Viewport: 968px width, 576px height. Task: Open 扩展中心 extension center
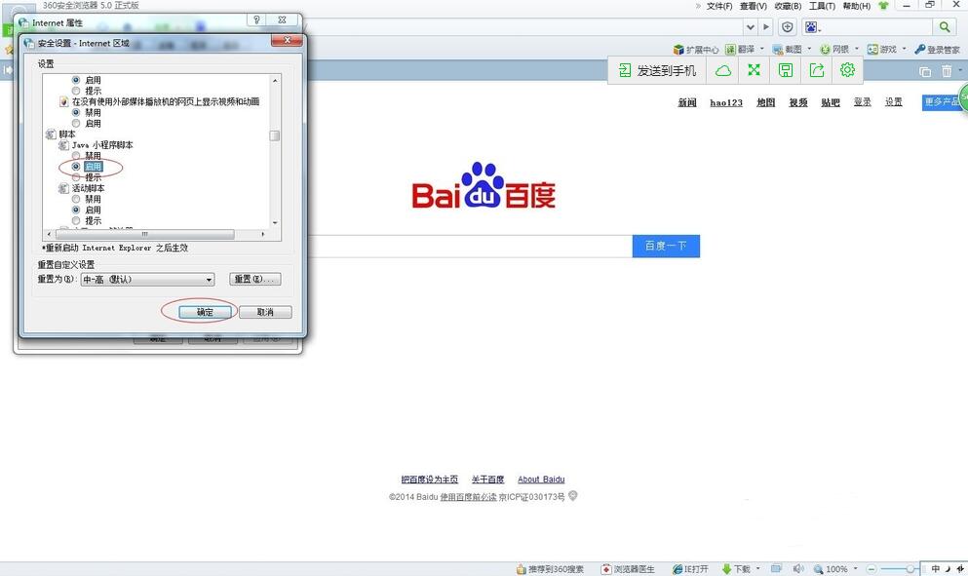(x=696, y=50)
